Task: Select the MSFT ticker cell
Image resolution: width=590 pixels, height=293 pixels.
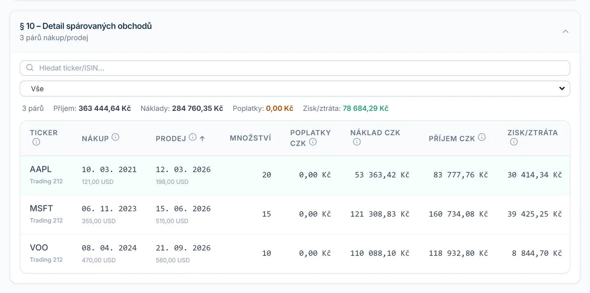Action: point(41,208)
